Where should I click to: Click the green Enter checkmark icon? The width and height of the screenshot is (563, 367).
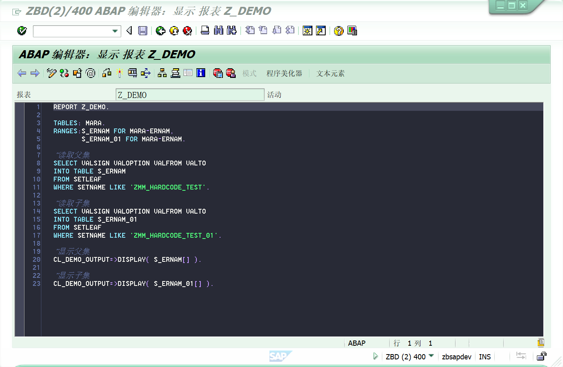tap(22, 31)
